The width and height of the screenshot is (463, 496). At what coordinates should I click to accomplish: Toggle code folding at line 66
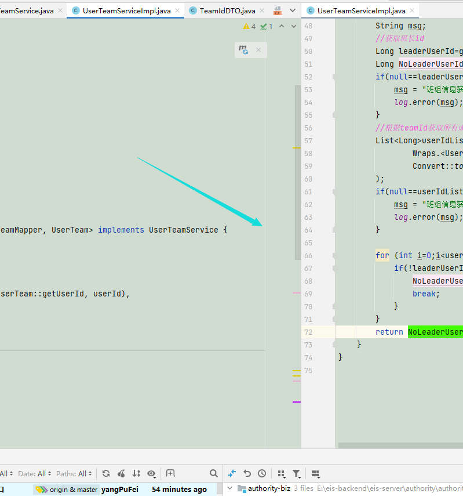pos(335,256)
